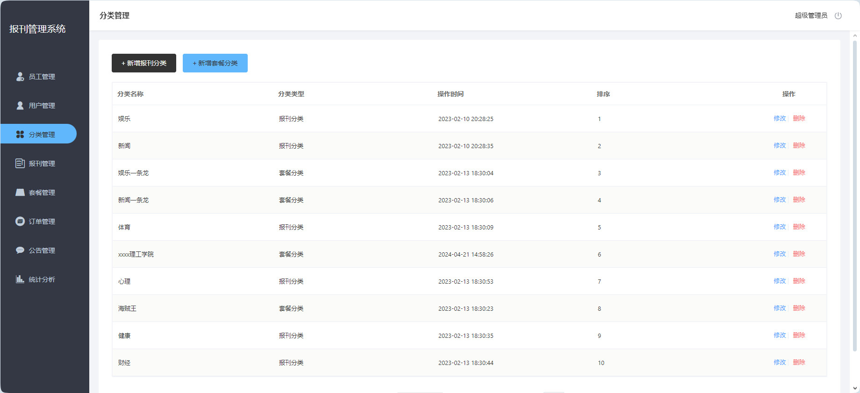The width and height of the screenshot is (860, 393).
Task: Click the scrollbar down arrow
Action: (x=855, y=388)
